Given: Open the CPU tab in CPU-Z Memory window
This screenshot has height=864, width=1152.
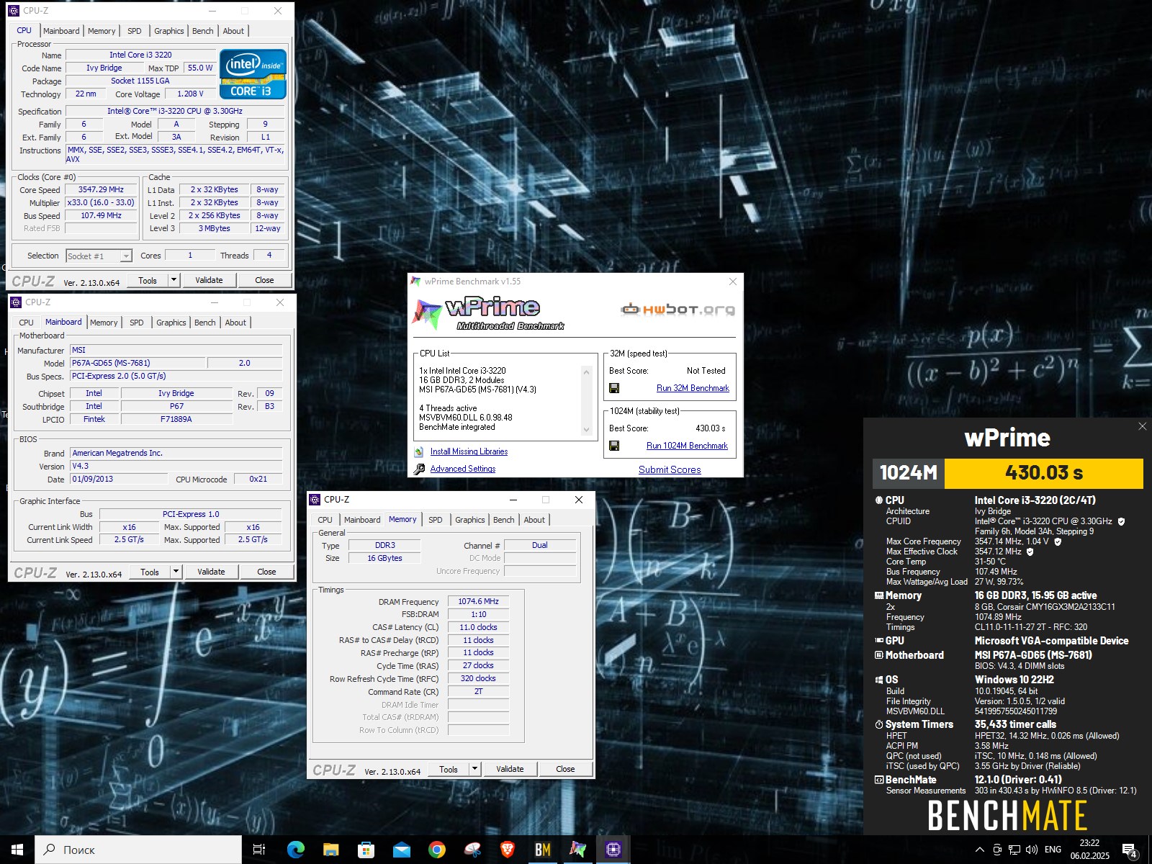Looking at the screenshot, I should [x=325, y=520].
